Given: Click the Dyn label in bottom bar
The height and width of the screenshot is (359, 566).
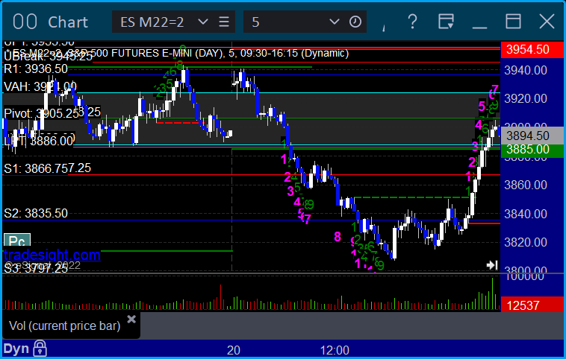Looking at the screenshot, I should coord(16,349).
